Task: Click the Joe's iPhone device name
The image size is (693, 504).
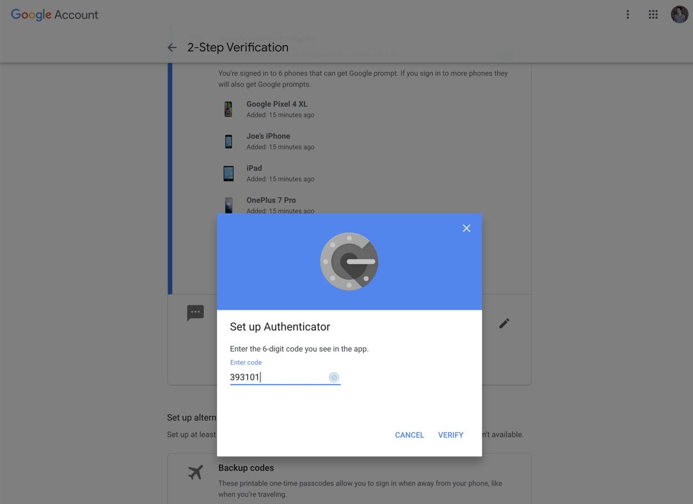Action: coord(268,135)
